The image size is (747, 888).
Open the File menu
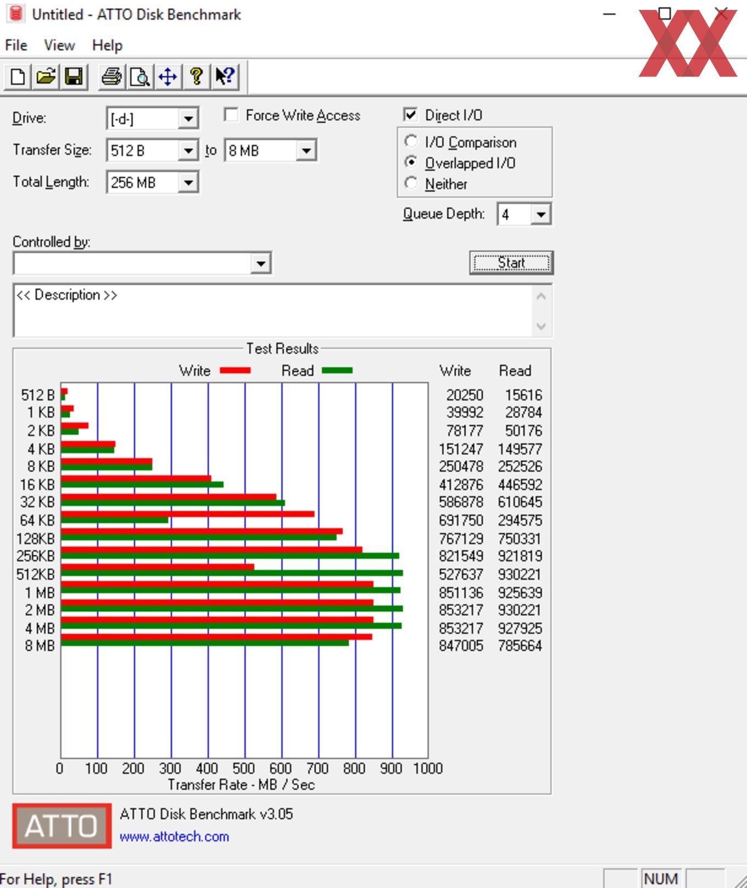coord(16,45)
